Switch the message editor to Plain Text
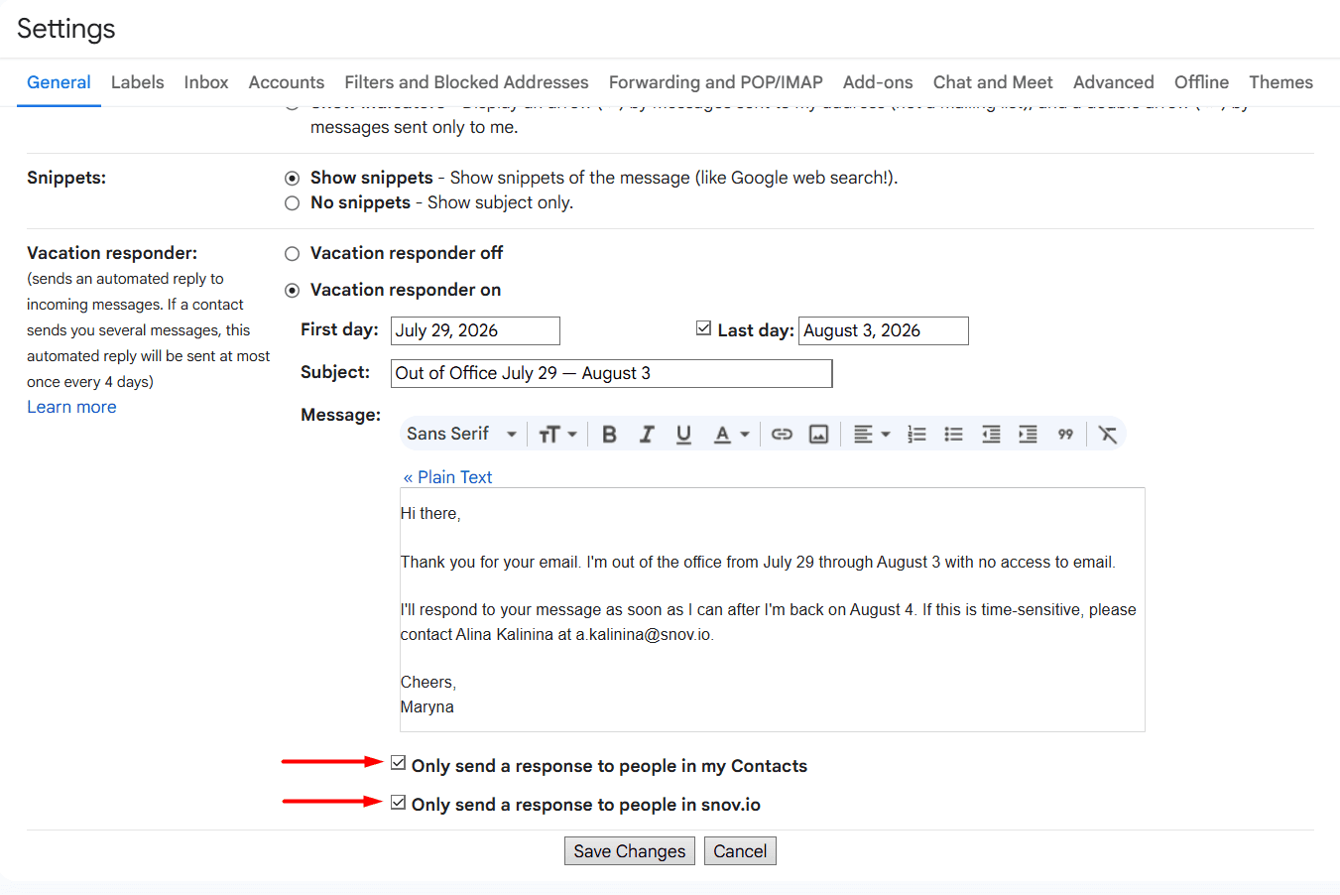The height and width of the screenshot is (895, 1340). point(447,477)
